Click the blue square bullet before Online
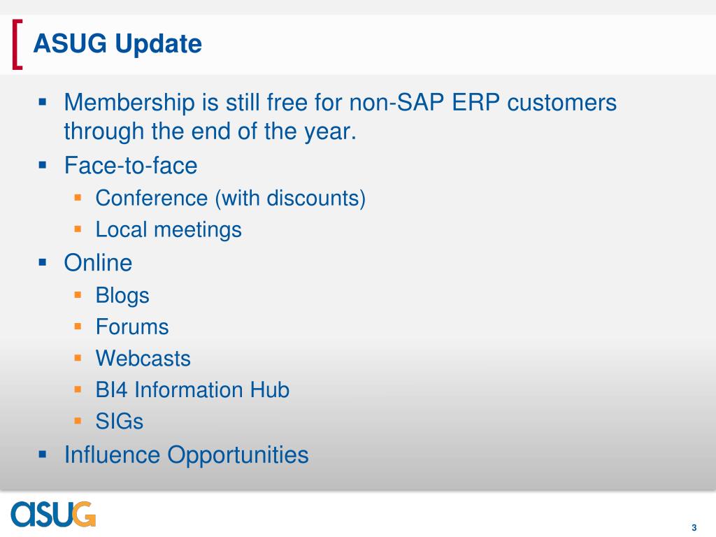The width and height of the screenshot is (716, 537). (x=43, y=263)
